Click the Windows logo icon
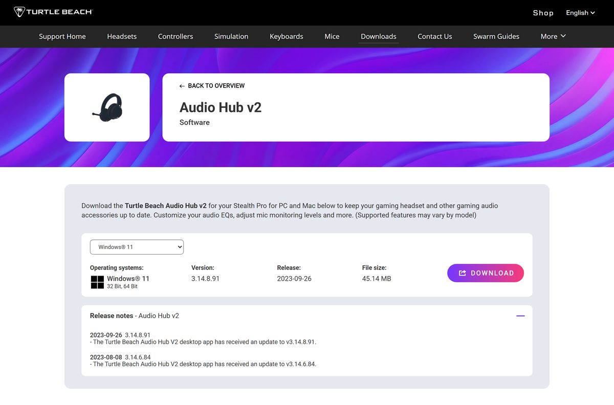Image resolution: width=614 pixels, height=405 pixels. point(97,282)
